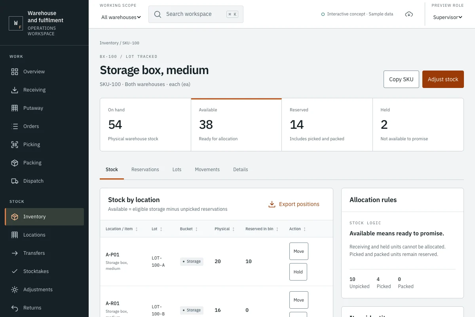
Task: Open the Packing box icon
Action: [15, 163]
